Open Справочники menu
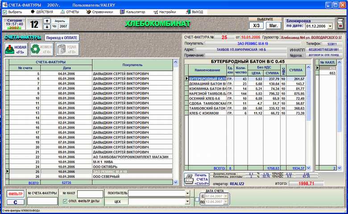 point(99,12)
